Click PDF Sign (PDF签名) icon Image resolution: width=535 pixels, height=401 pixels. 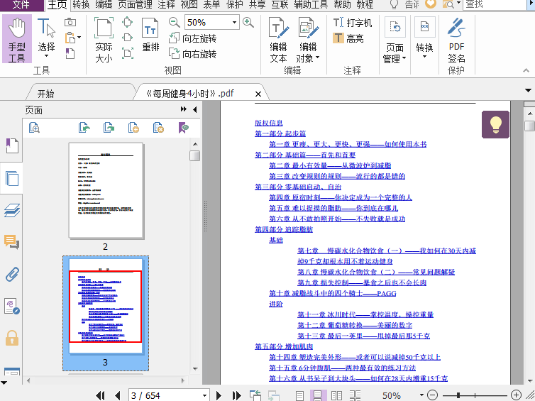click(x=456, y=40)
